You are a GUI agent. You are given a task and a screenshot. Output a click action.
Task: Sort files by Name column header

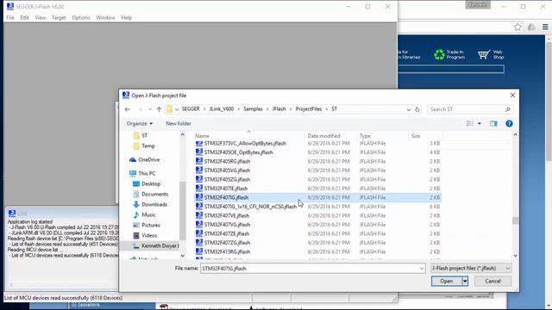point(202,136)
